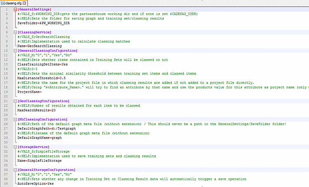Click the ProjectName= line
The width and height of the screenshot is (309, 187).
pyautogui.click(x=29, y=92)
